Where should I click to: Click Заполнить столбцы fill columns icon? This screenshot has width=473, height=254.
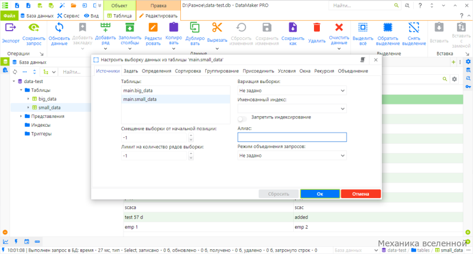[x=129, y=28]
